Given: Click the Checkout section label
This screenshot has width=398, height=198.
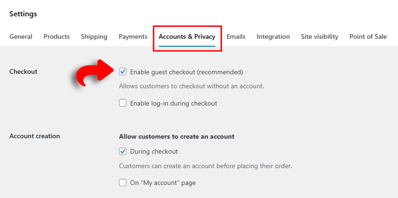Looking at the screenshot, I should click(x=23, y=71).
